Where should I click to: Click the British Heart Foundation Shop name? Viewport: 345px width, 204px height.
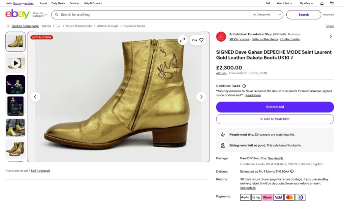pos(251,34)
